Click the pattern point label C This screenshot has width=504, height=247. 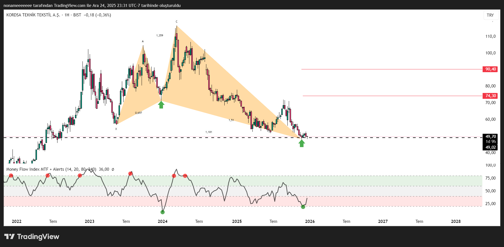click(x=176, y=22)
